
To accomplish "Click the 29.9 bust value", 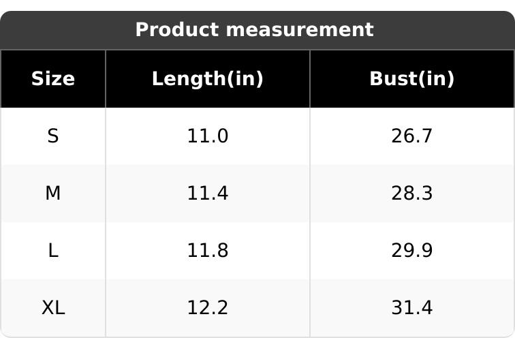I will tap(411, 251).
